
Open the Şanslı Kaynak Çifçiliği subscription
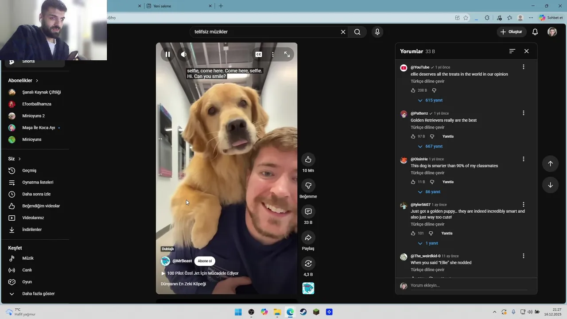click(x=35, y=92)
